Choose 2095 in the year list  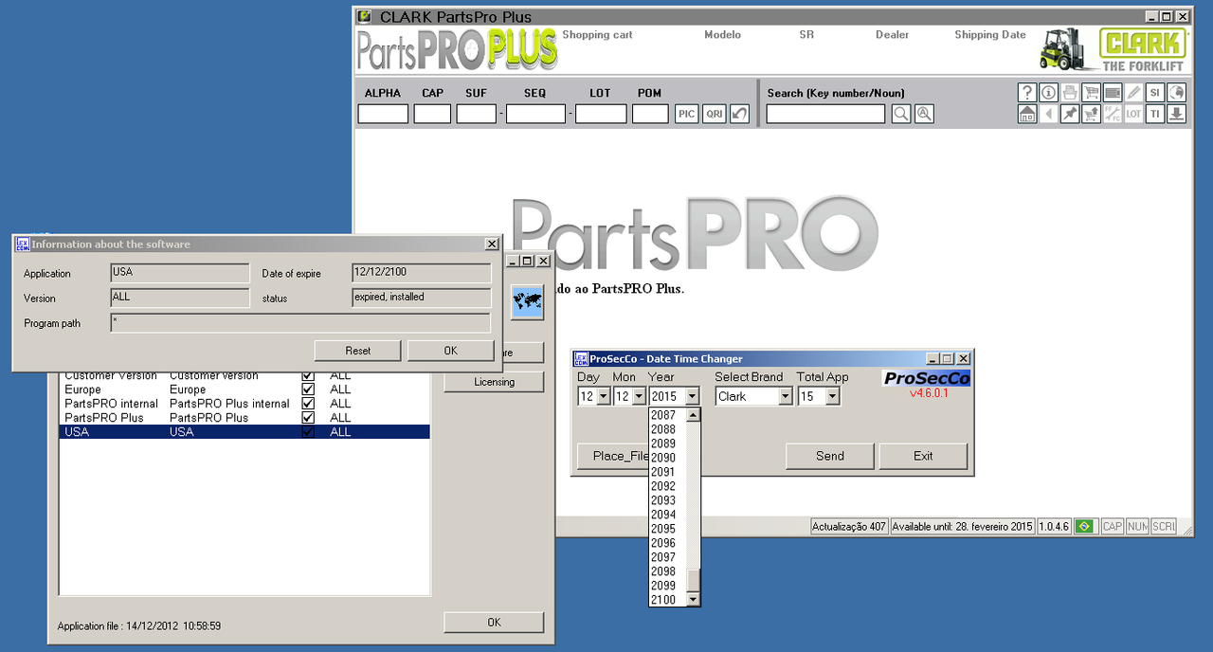663,529
